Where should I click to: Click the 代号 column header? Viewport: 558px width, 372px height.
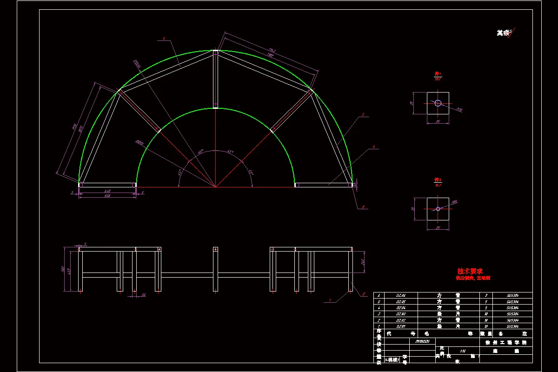tap(401, 334)
